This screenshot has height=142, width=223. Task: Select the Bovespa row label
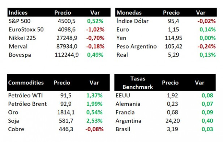(20, 55)
